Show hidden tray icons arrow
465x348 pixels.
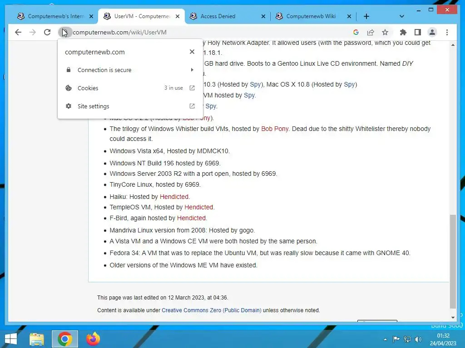pyautogui.click(x=385, y=339)
